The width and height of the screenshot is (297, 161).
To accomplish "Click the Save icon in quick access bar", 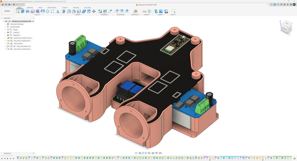I will pyautogui.click(x=14, y=5).
